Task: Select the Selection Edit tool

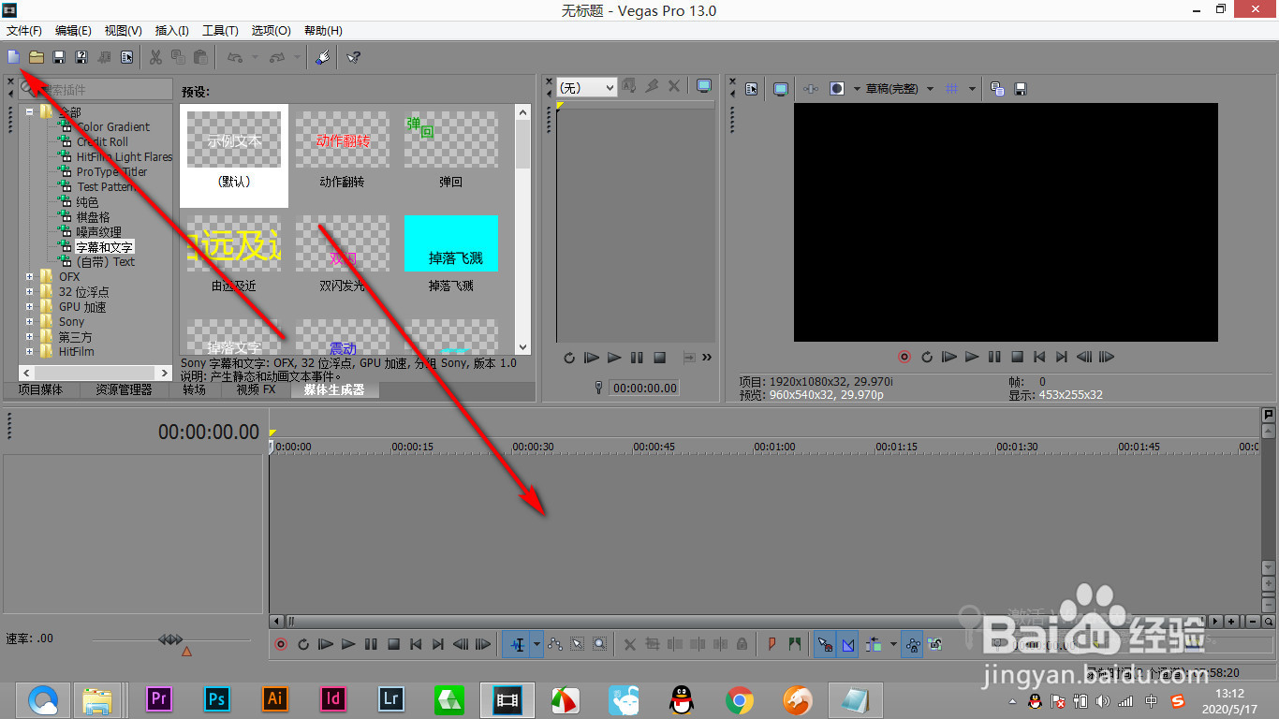Action: tap(578, 644)
